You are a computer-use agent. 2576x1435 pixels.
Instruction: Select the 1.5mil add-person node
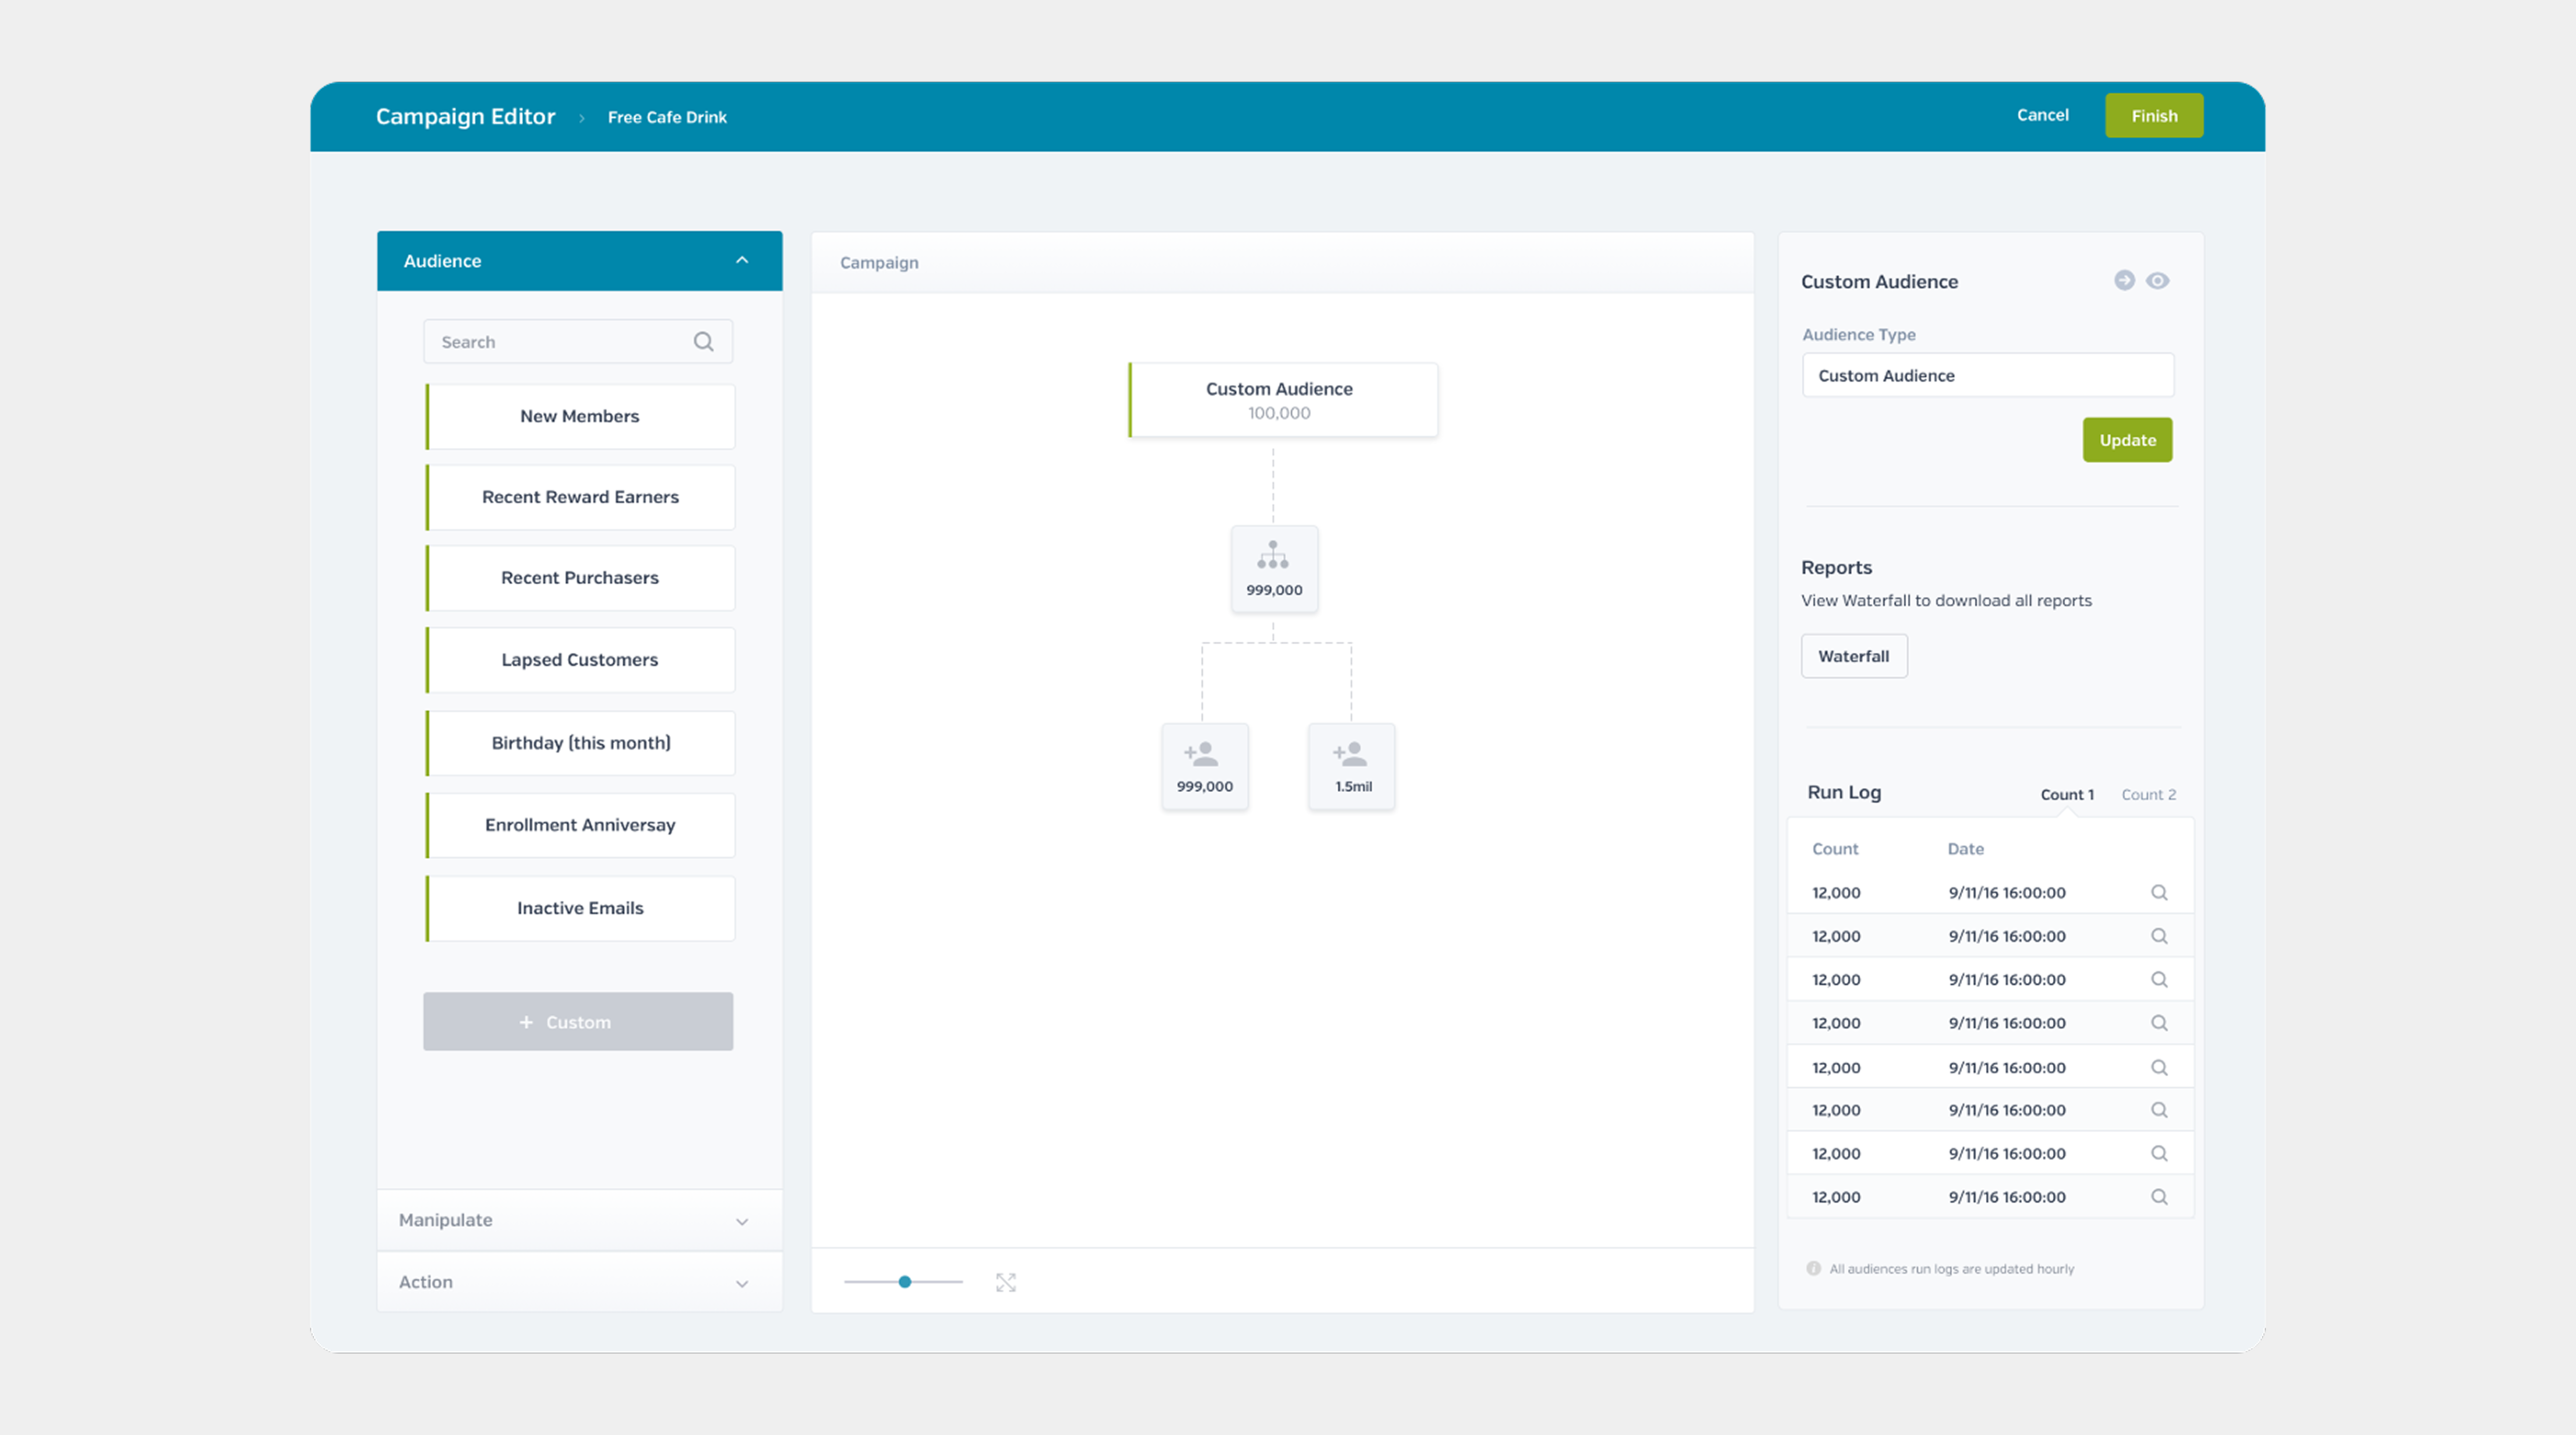point(1352,766)
